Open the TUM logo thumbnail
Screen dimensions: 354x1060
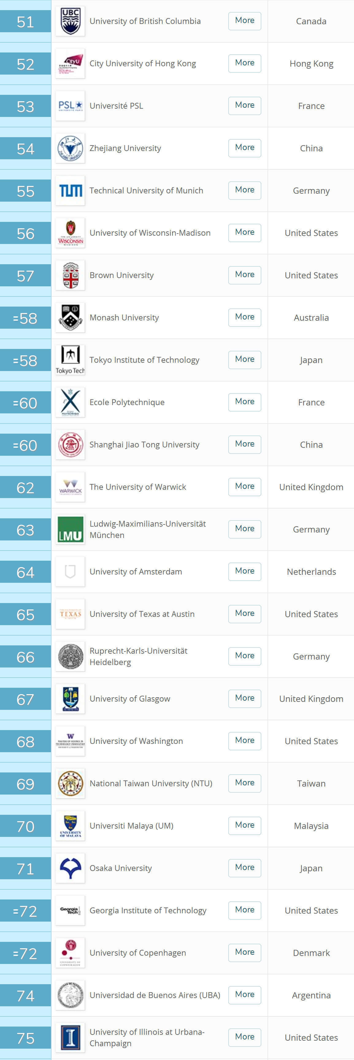click(70, 191)
